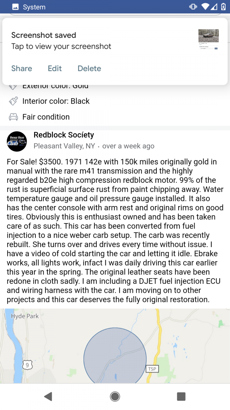Open recent apps with the square button
This screenshot has height=410, width=230.
click(x=181, y=396)
